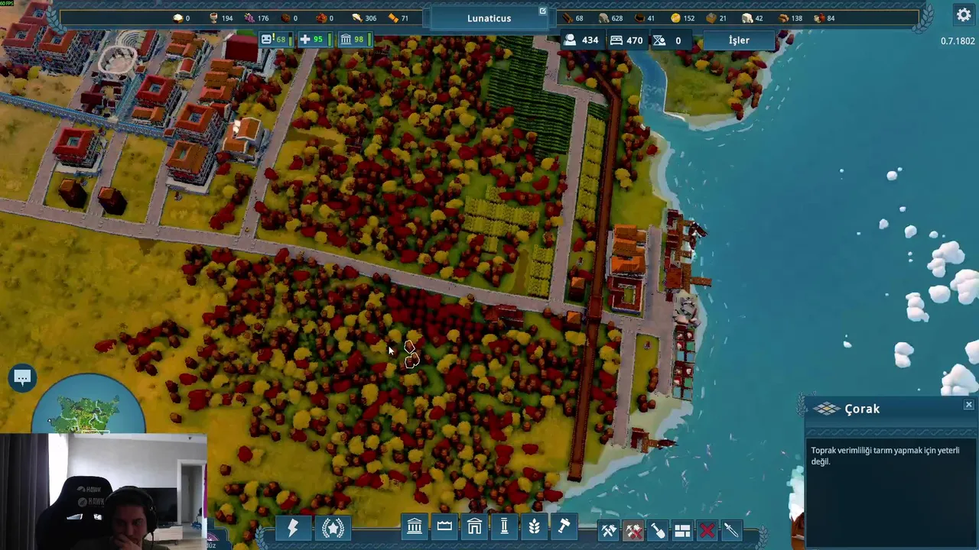Select the brick road paving tool
This screenshot has height=550, width=979.
tap(682, 530)
